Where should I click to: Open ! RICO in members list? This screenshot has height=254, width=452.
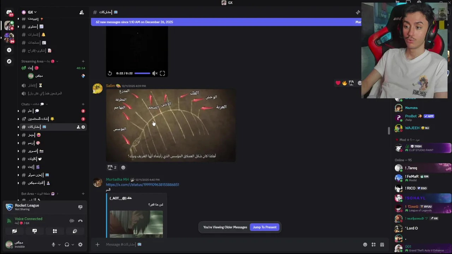422,188
